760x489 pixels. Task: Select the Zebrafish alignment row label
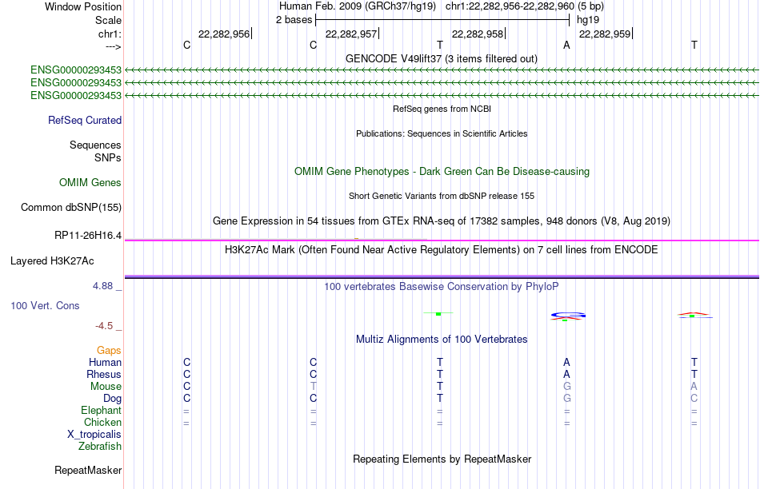[100, 447]
